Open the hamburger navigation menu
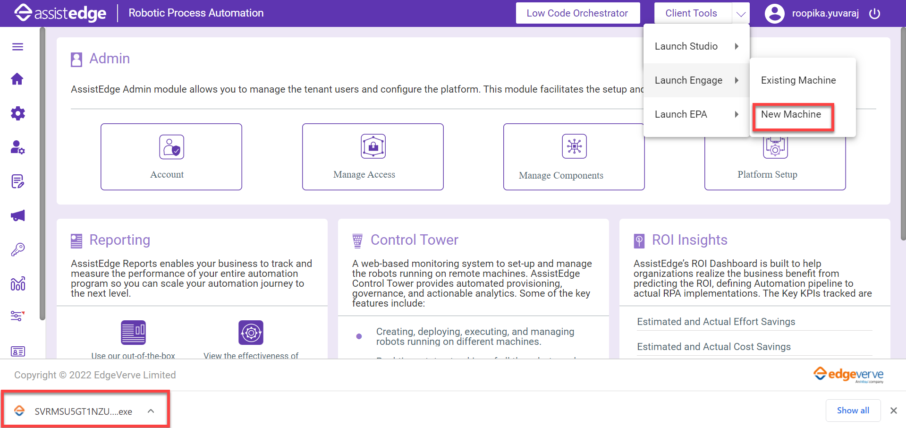 click(x=17, y=47)
